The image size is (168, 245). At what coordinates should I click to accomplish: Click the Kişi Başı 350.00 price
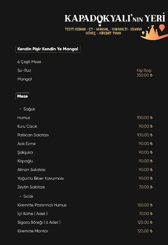click(144, 73)
